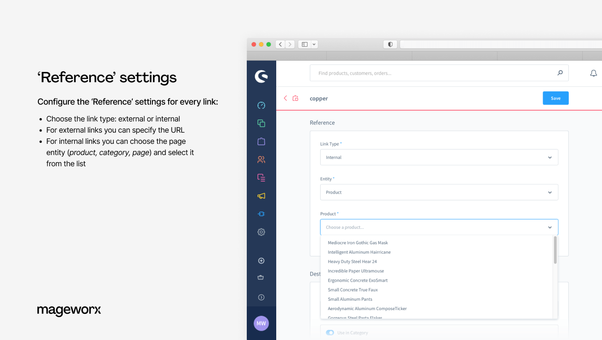Click the Shopware logo at the top
Viewport: 602px width, 340px height.
point(261,76)
